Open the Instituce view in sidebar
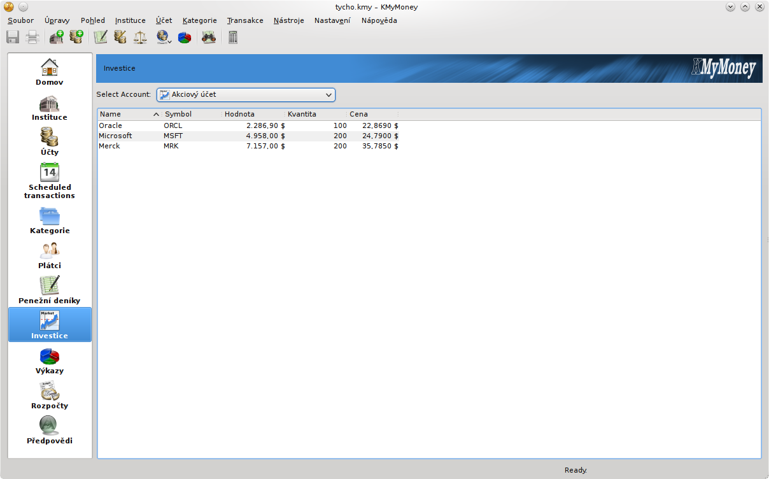The width and height of the screenshot is (769, 479). click(x=50, y=108)
